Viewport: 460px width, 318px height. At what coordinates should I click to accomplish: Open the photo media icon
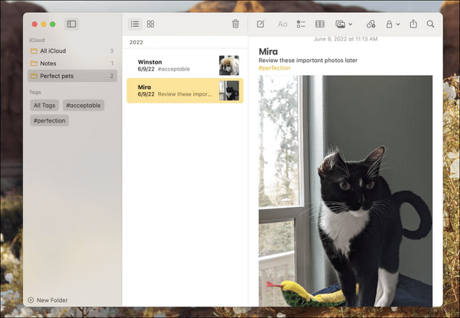coord(340,24)
